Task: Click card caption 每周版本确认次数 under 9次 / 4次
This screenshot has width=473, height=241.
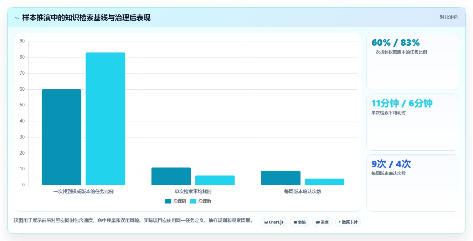Action: click(x=389, y=174)
